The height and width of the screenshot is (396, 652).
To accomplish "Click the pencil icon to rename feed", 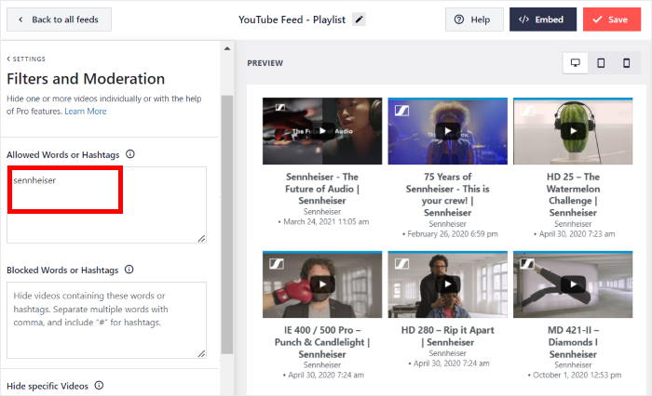I will (x=359, y=20).
